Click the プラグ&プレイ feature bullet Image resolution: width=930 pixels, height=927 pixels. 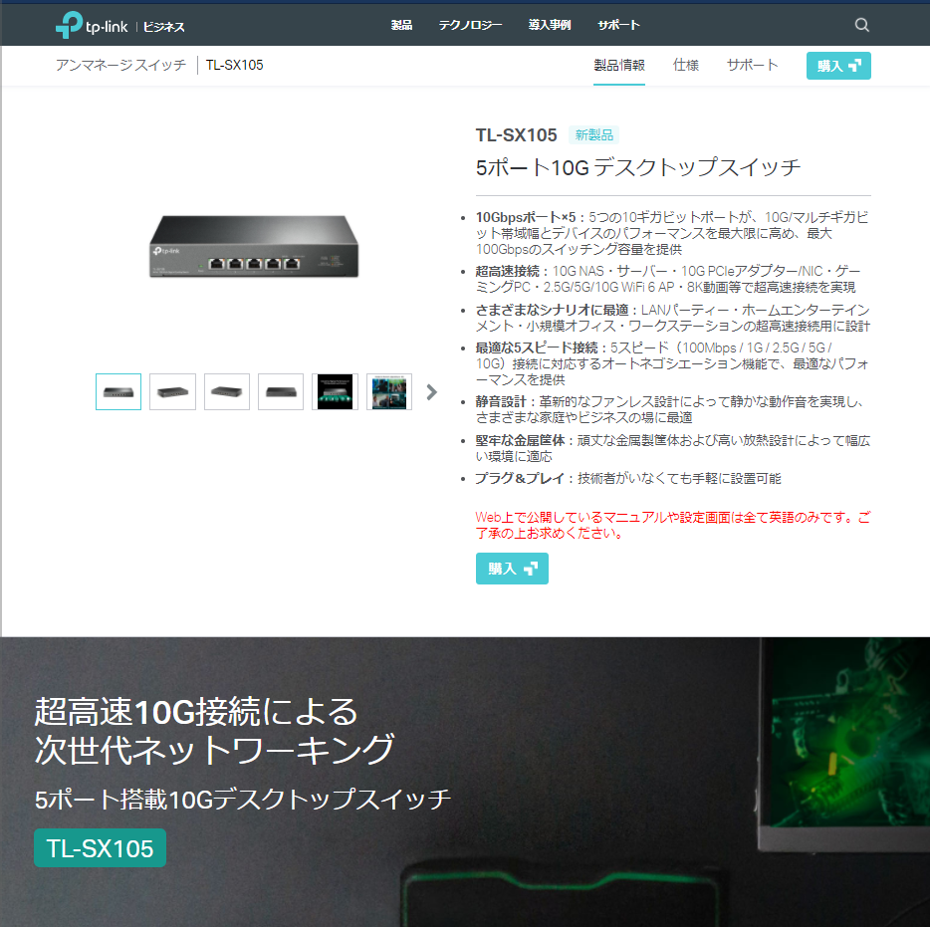628,478
